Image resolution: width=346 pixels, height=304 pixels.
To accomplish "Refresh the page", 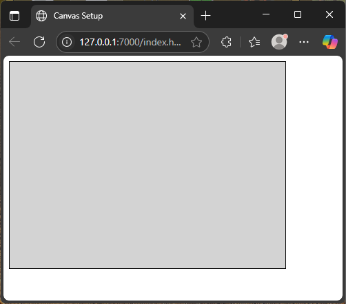I will (x=39, y=42).
